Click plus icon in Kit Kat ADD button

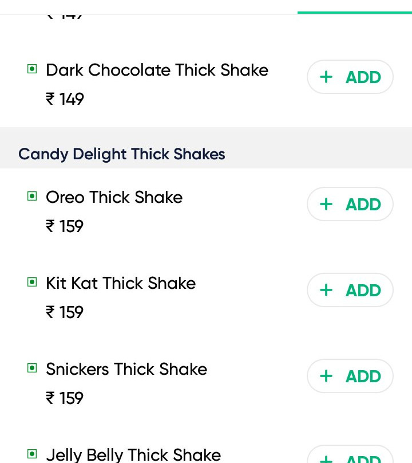click(x=326, y=291)
